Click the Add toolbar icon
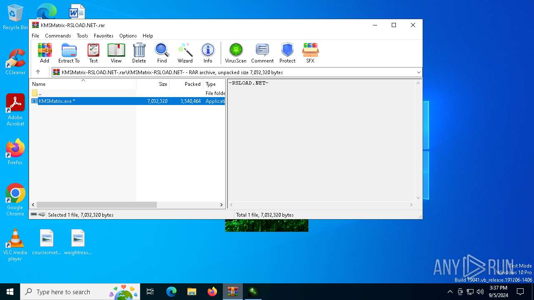The image size is (534, 300). click(x=45, y=53)
